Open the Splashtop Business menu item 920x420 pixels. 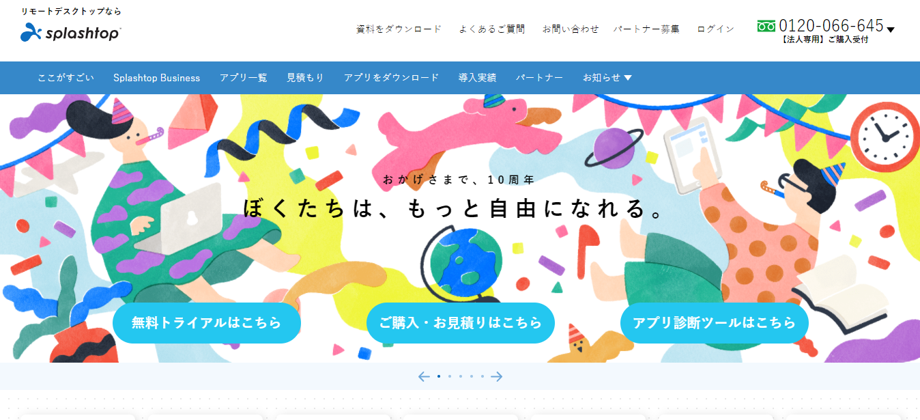[157, 78]
